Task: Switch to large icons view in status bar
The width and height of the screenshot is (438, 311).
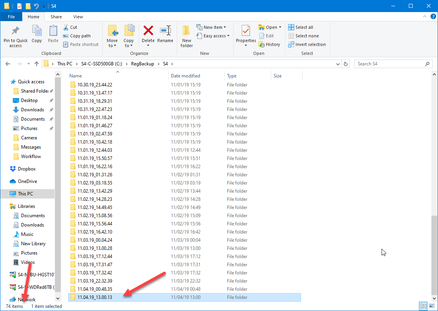Action: pos(430,306)
